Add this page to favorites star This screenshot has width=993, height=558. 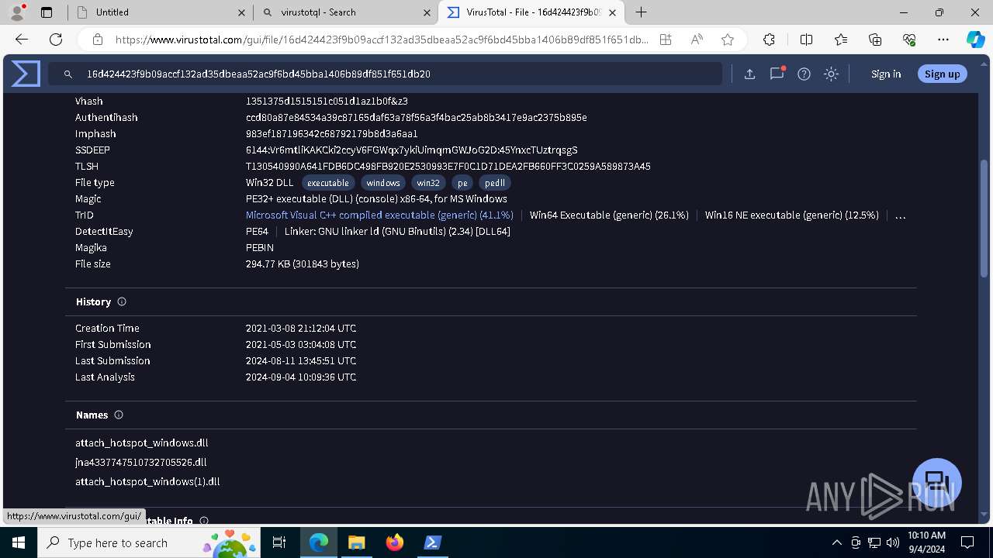coord(728,40)
